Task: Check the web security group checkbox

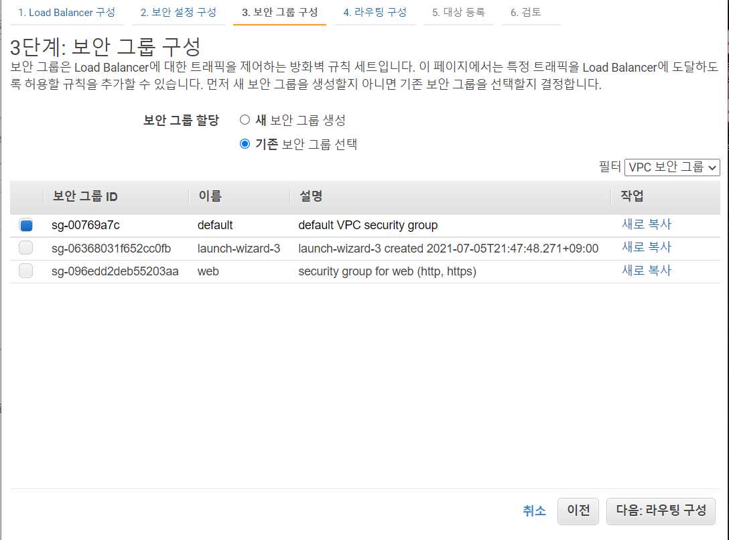Action: 26,271
